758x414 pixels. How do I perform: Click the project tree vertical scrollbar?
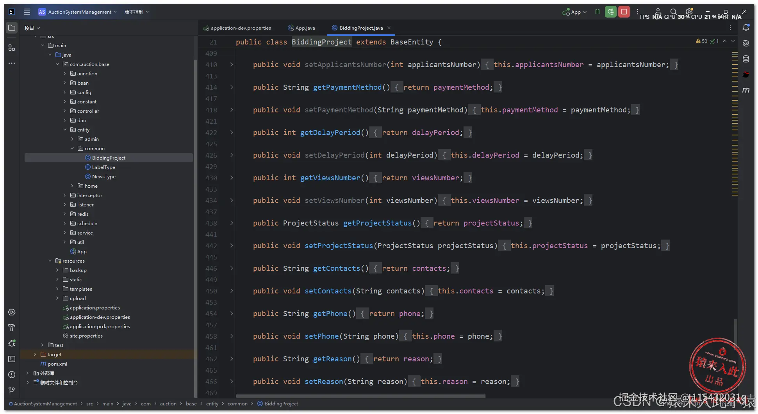(x=195, y=228)
